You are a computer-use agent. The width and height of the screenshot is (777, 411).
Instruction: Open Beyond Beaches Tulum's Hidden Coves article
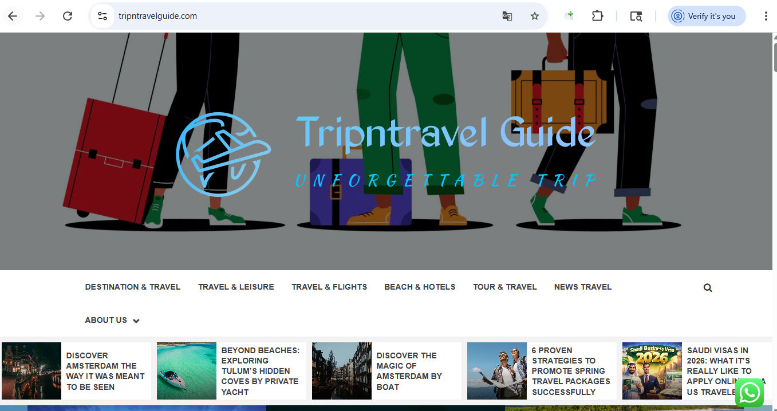coord(261,371)
